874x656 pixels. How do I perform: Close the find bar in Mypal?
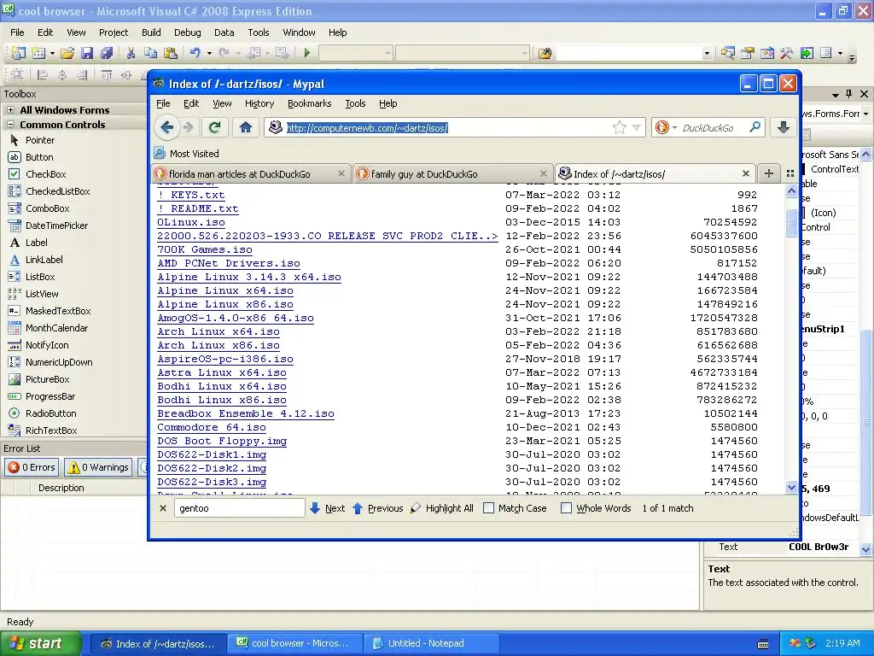click(163, 508)
